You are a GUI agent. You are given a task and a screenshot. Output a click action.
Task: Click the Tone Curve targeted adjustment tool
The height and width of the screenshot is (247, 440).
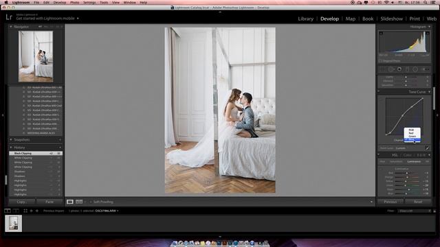[382, 99]
